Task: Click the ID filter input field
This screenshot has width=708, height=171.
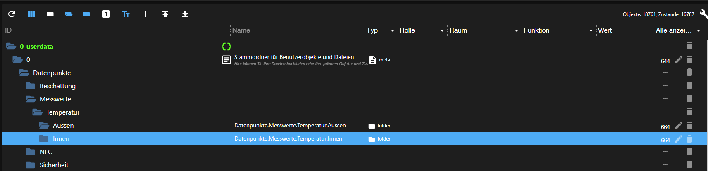Action: click(x=116, y=30)
